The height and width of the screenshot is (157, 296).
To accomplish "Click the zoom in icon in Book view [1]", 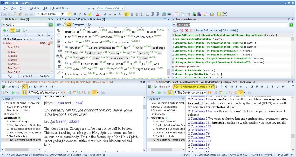I will [x=79, y=93].
